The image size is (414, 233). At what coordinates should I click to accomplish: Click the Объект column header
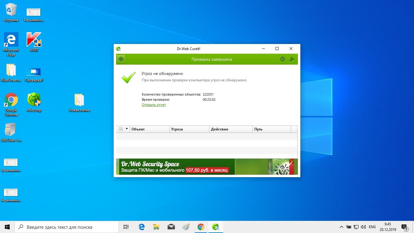tap(150, 129)
